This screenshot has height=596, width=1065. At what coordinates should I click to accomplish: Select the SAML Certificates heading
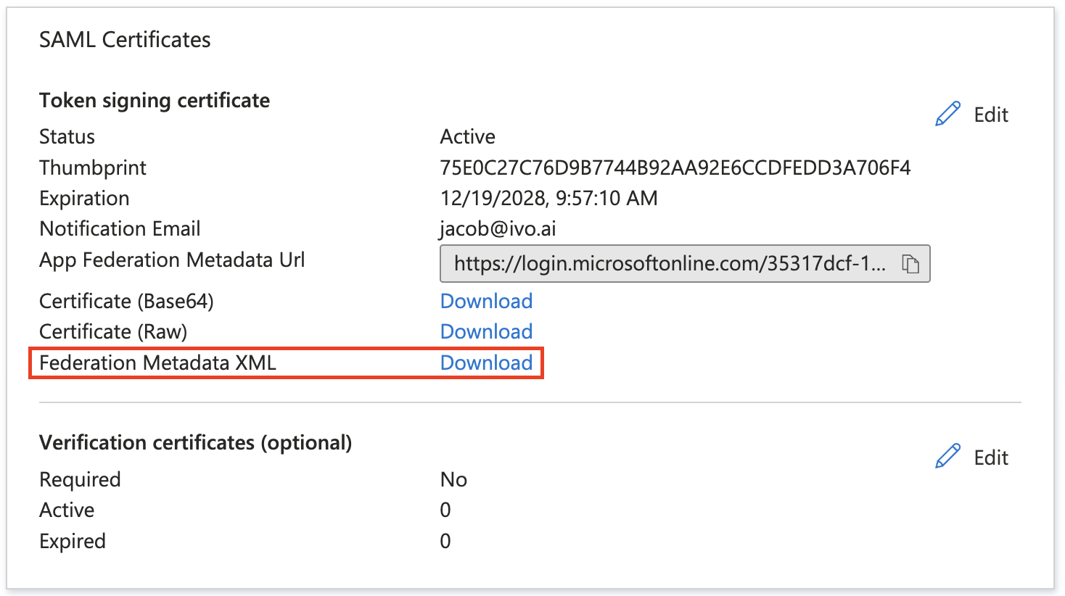click(125, 40)
